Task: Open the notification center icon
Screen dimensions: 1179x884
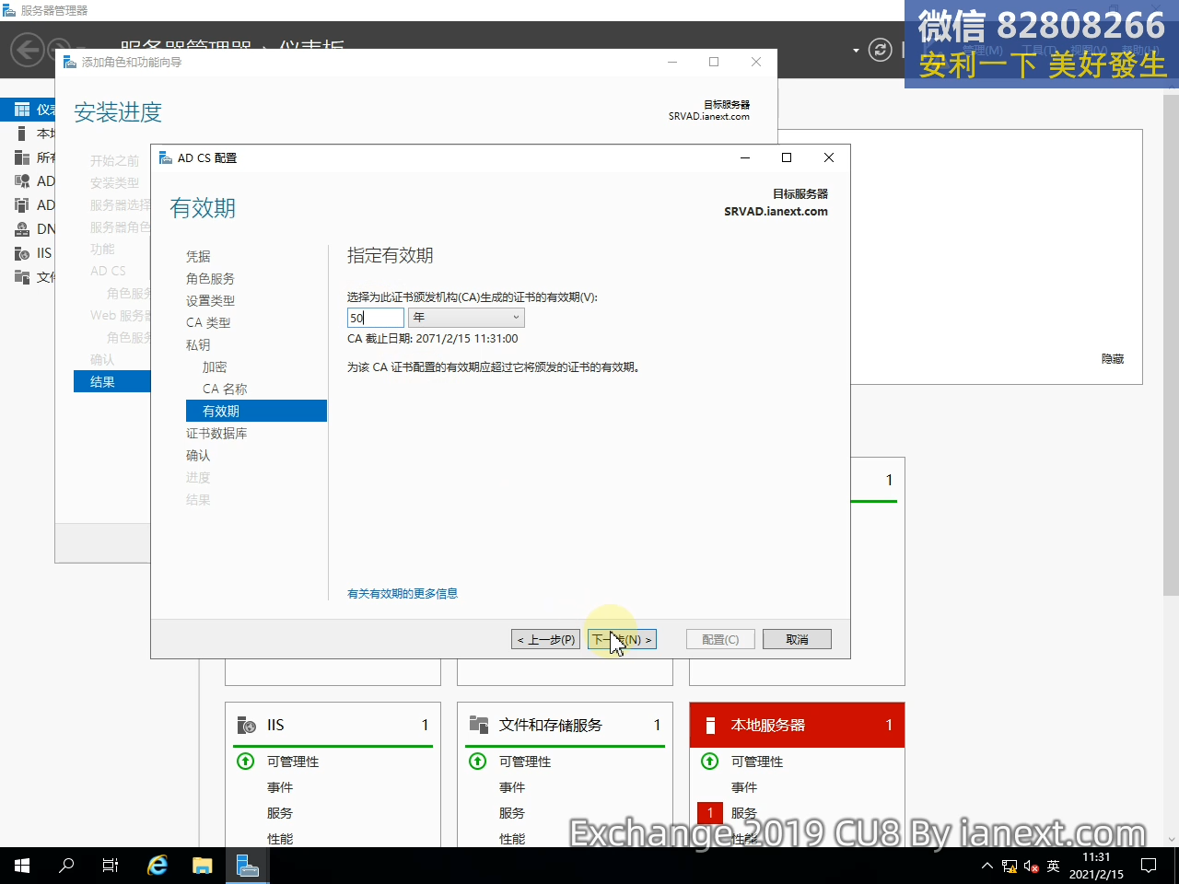Action: tap(1149, 866)
